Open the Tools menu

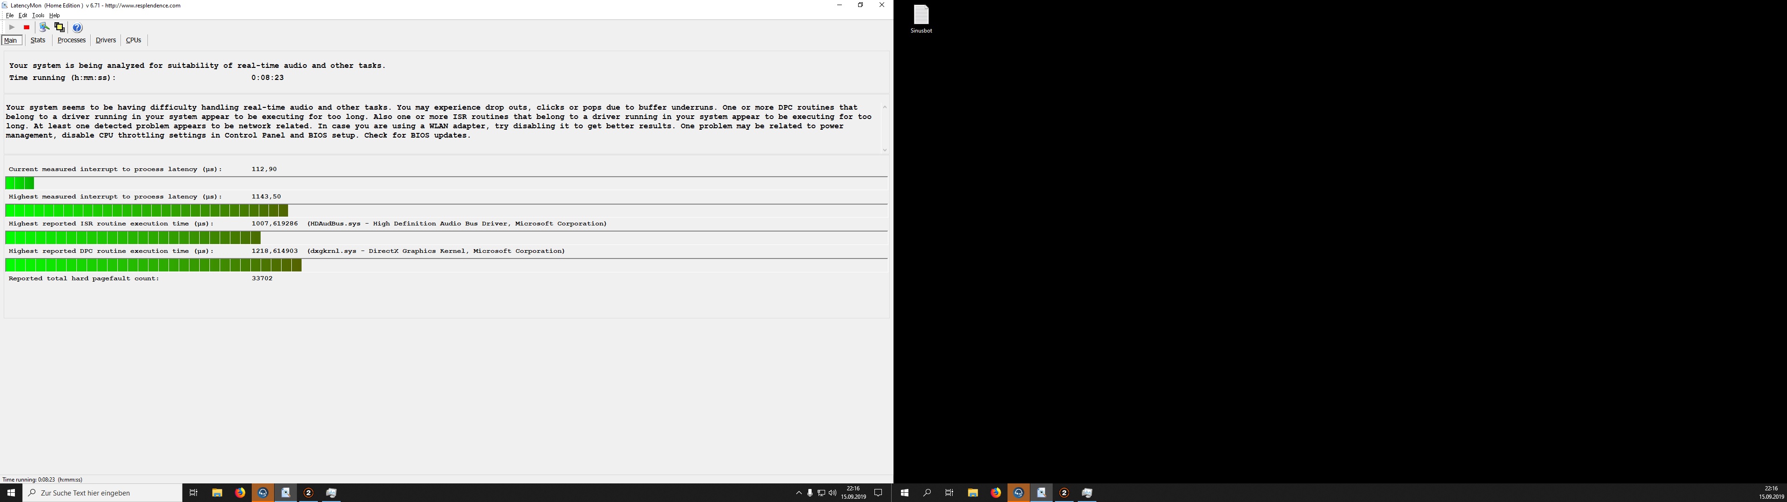38,15
